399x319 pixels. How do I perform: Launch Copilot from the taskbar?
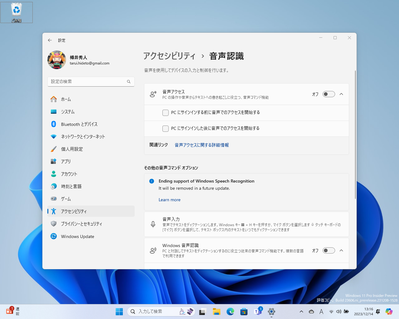tap(389, 311)
